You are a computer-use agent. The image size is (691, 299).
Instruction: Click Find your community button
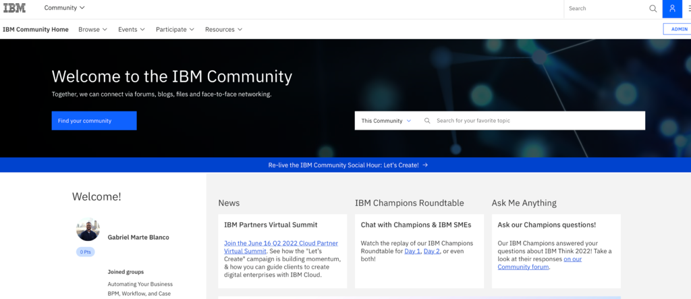94,121
